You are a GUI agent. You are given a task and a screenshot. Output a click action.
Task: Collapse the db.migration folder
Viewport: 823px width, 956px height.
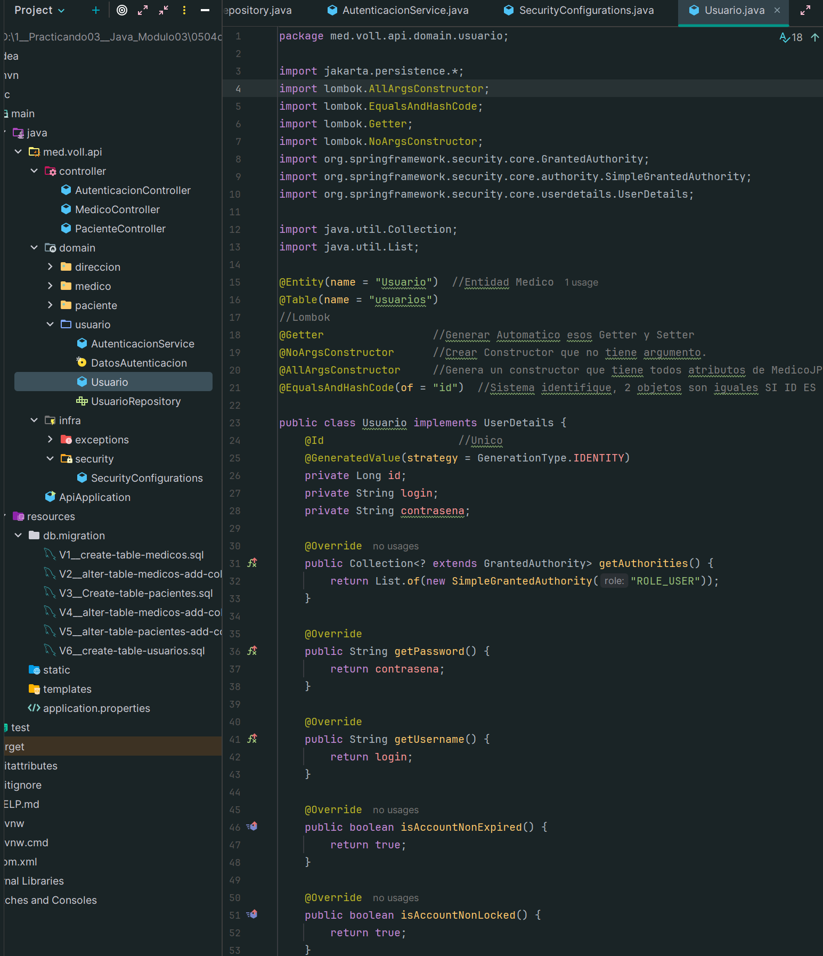click(18, 536)
